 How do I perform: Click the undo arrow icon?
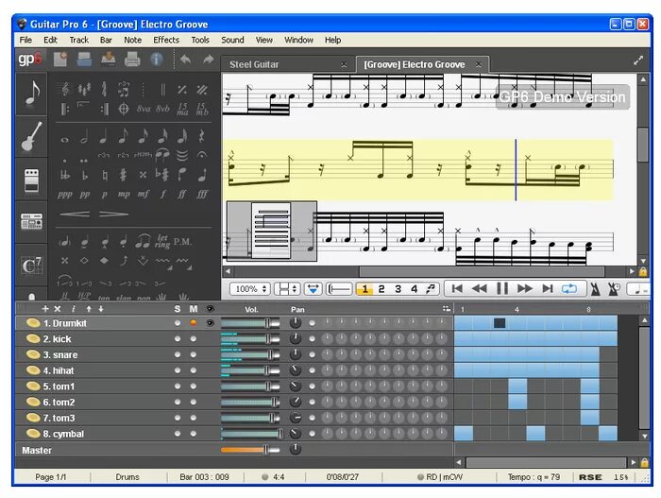[185, 60]
